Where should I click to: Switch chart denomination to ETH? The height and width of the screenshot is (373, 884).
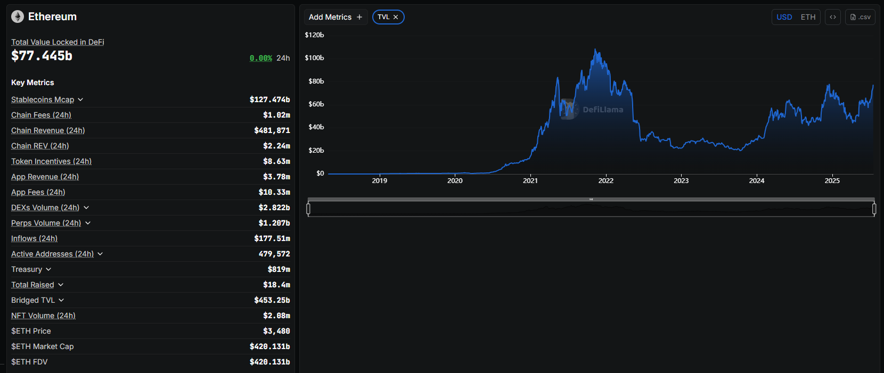tap(808, 17)
